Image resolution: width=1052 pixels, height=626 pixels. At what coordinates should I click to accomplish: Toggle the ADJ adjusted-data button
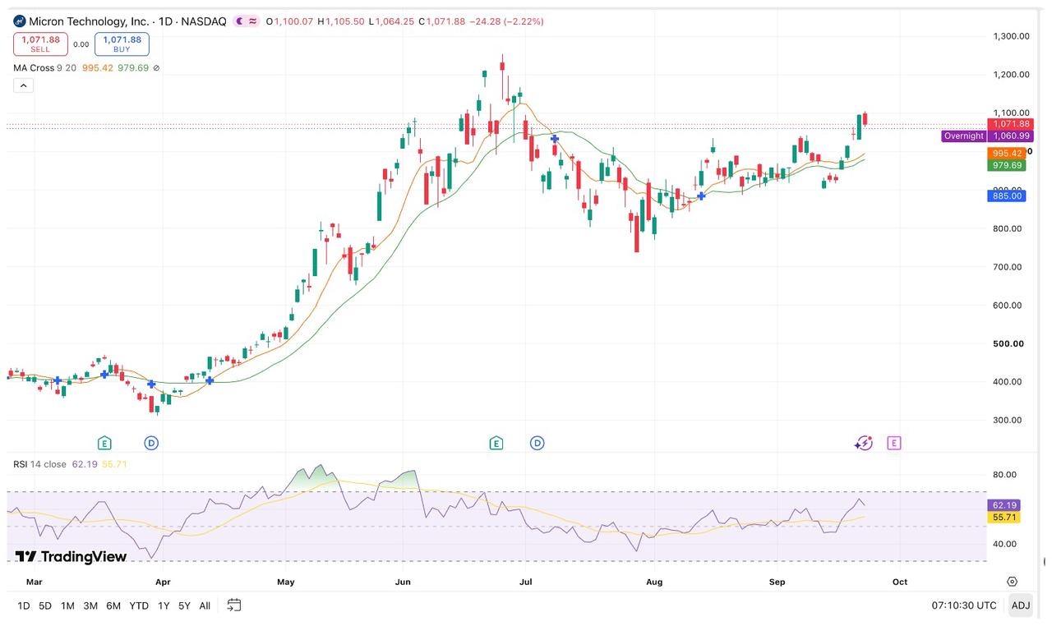tap(1021, 605)
